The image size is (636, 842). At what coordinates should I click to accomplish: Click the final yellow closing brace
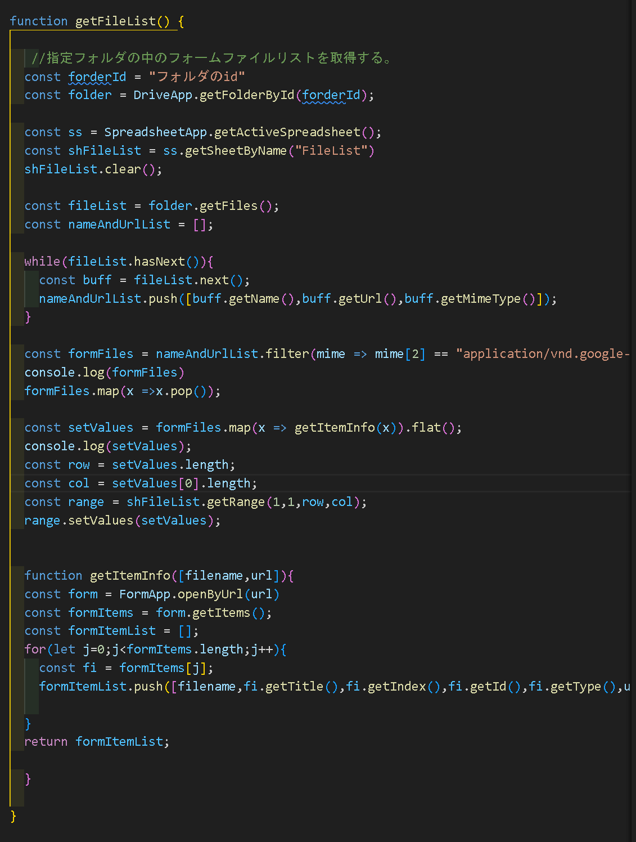(x=13, y=816)
